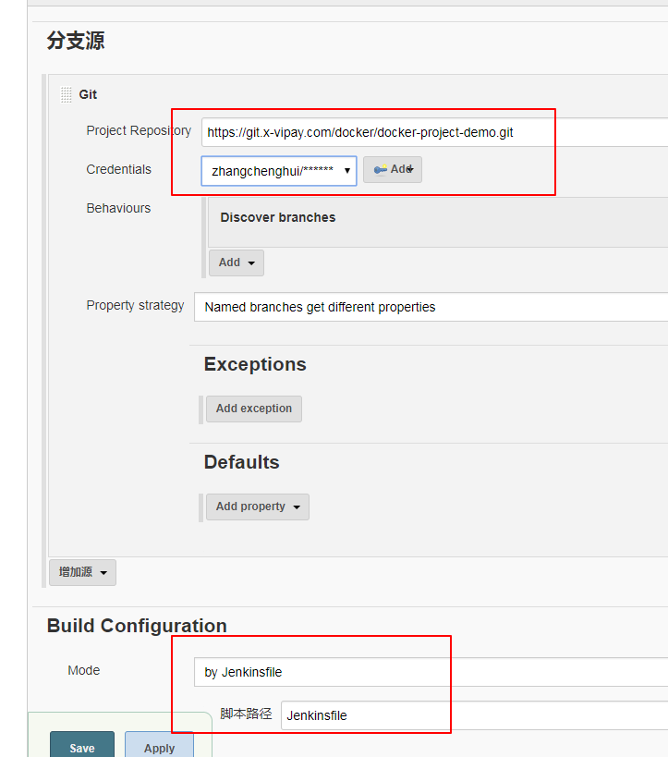Click the Project Repository URL input field
668x757 pixels.
pyautogui.click(x=370, y=131)
